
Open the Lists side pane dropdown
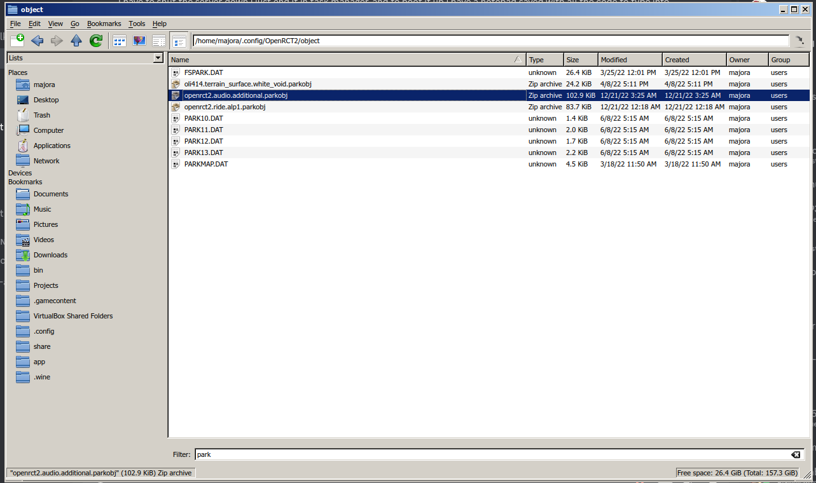pyautogui.click(x=156, y=58)
